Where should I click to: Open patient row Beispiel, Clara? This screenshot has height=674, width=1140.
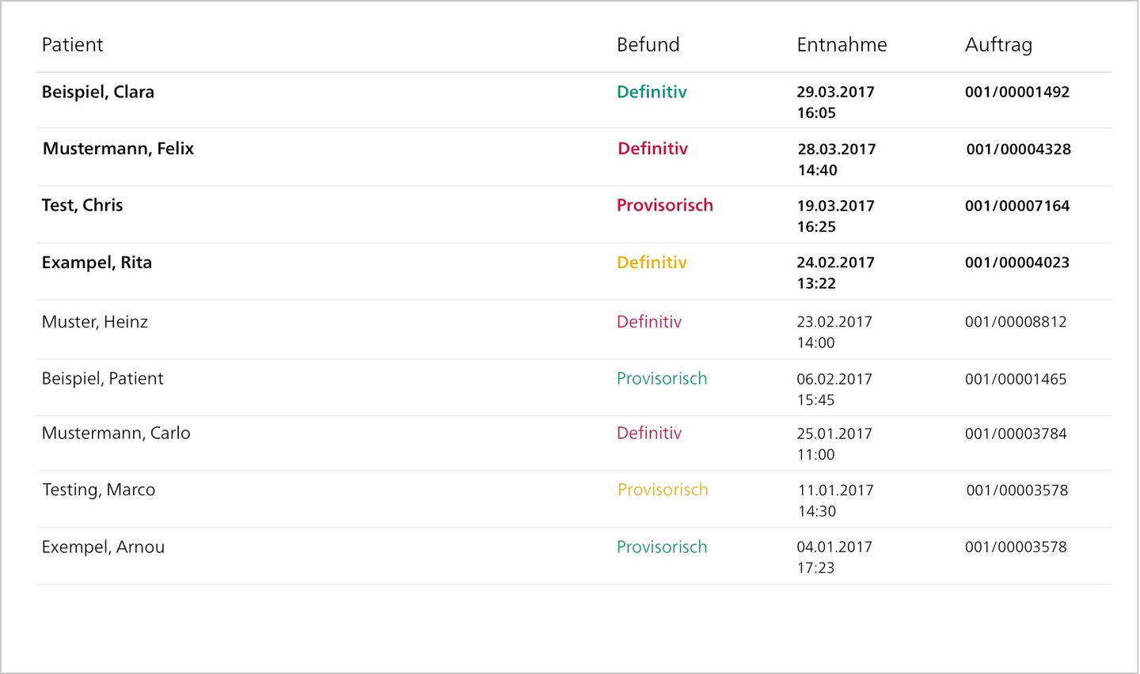coord(574,100)
